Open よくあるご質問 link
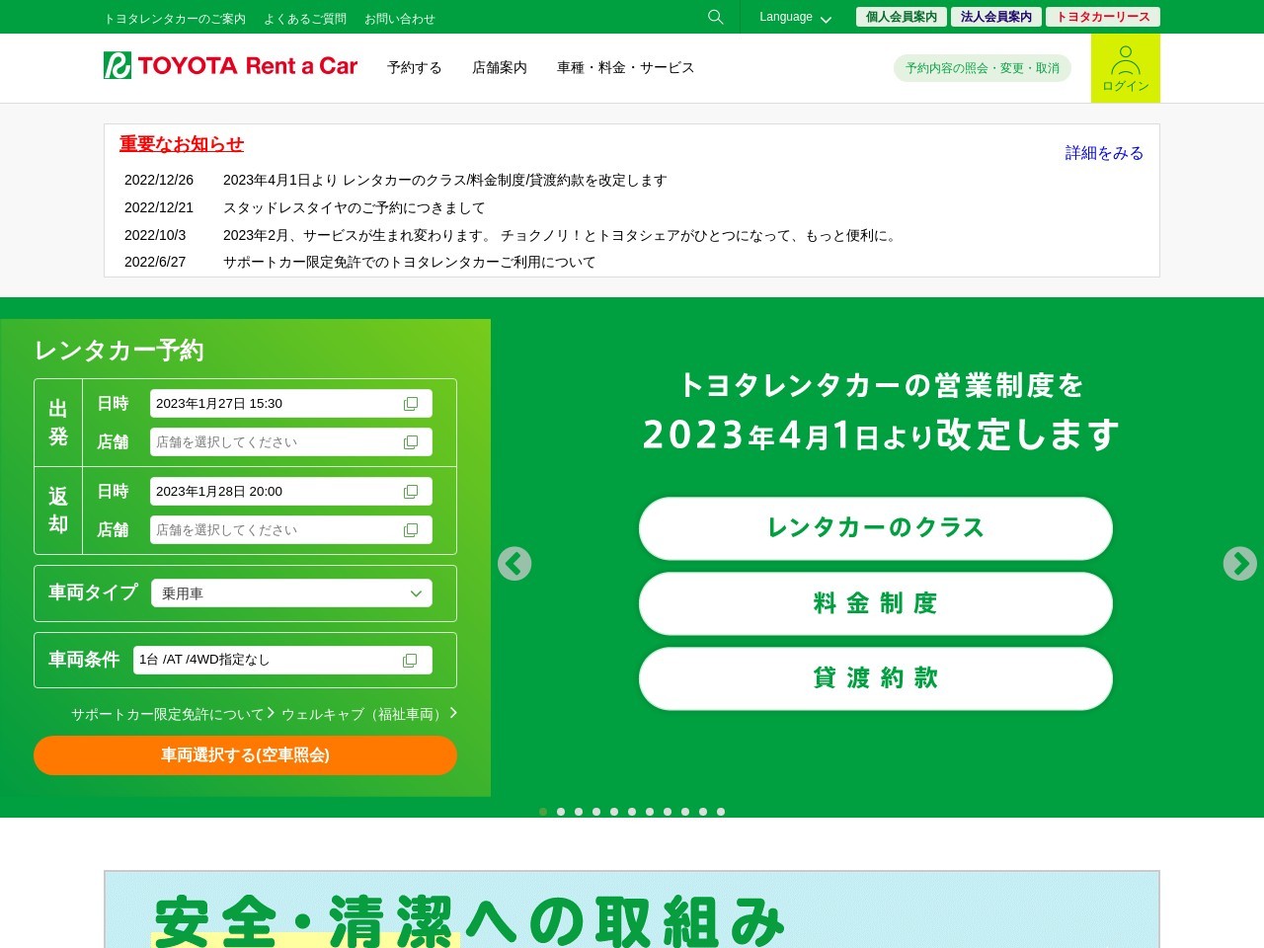This screenshot has width=1264, height=948. 305,19
